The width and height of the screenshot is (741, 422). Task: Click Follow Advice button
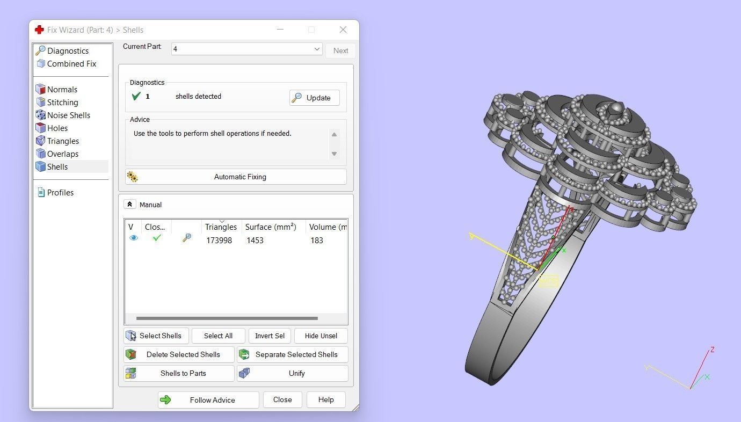(x=208, y=400)
